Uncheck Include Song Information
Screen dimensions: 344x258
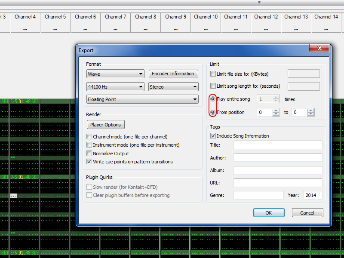point(213,136)
